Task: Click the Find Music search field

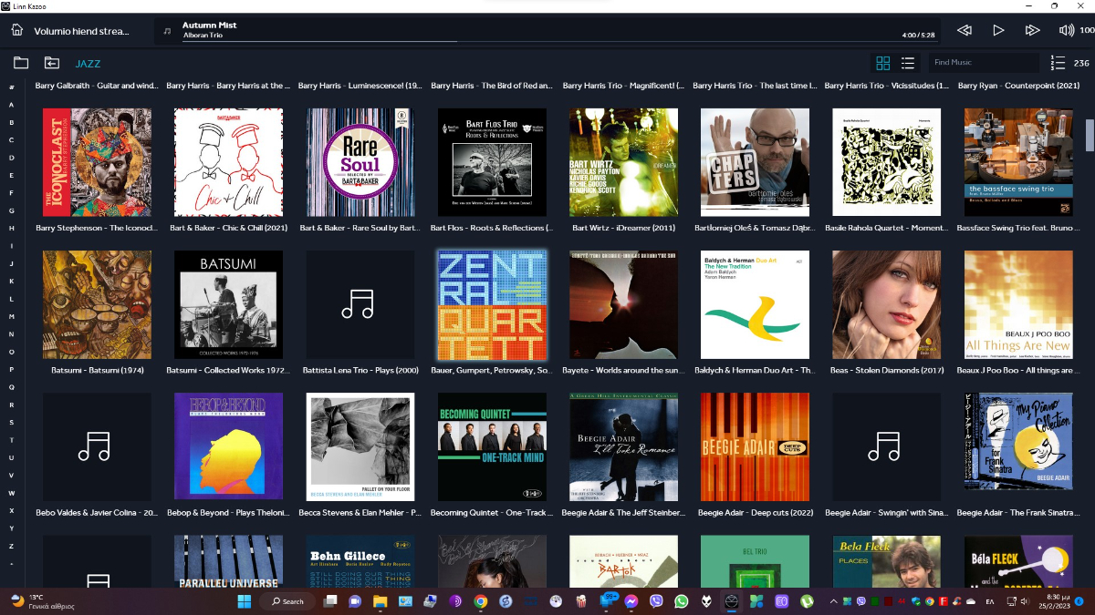Action: [983, 63]
